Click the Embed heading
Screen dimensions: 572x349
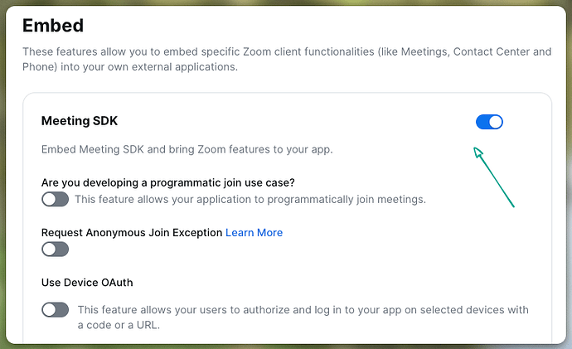tap(53, 26)
